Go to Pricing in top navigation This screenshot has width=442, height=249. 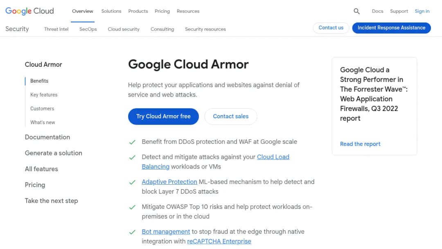pyautogui.click(x=162, y=11)
